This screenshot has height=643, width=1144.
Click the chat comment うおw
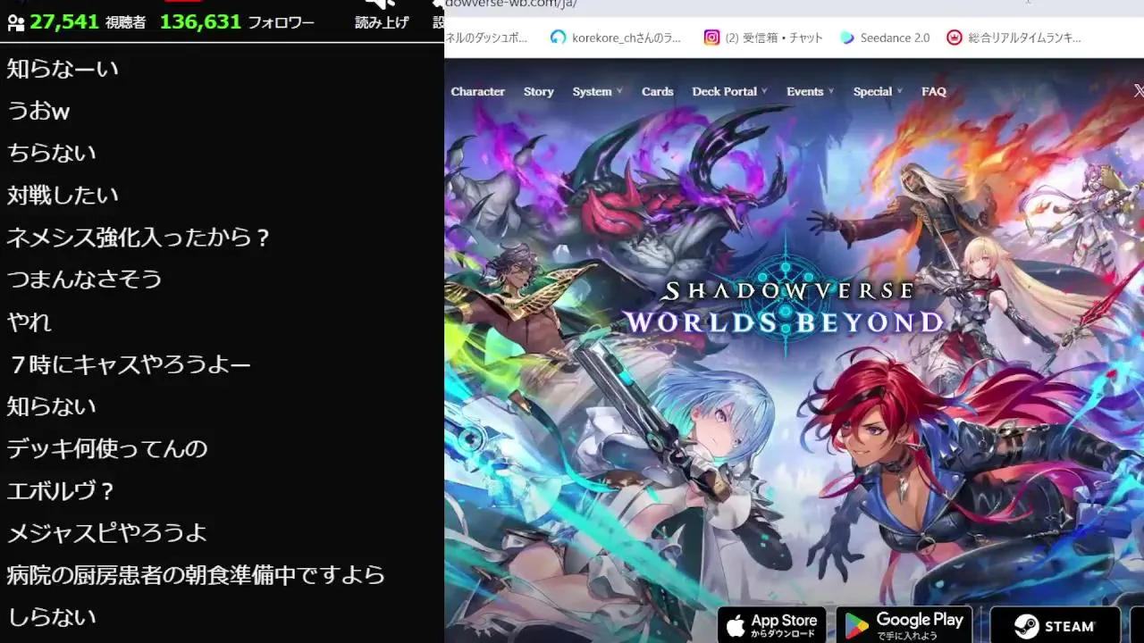tap(38, 111)
